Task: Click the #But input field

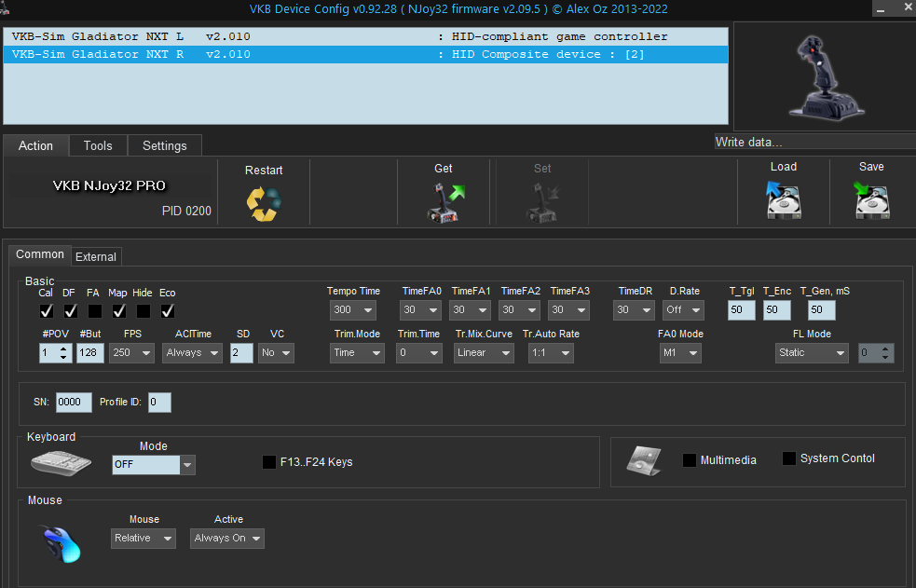Action: click(90, 352)
